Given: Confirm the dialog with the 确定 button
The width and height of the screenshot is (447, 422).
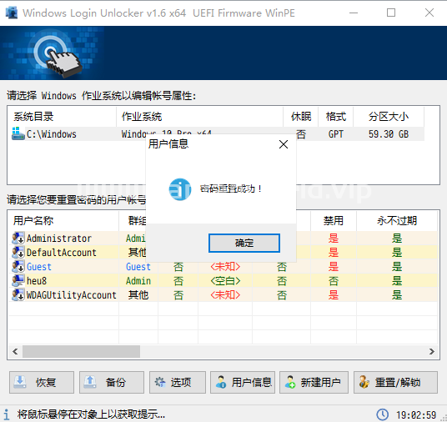Looking at the screenshot, I should pos(244,243).
